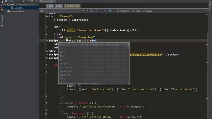This screenshot has height=119, width=212.
Task: Hide the Project panel using hide icon
Action: point(36,1)
